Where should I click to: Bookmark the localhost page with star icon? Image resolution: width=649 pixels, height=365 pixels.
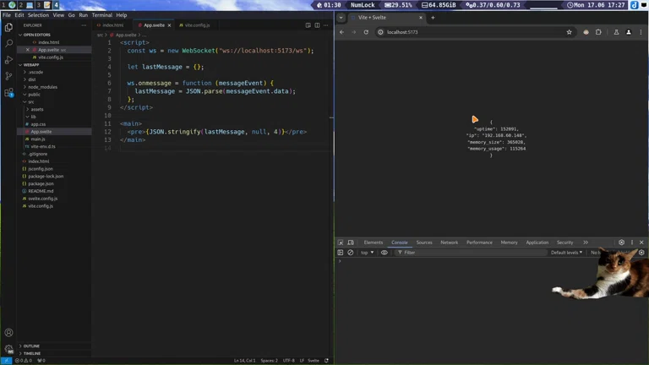570,32
